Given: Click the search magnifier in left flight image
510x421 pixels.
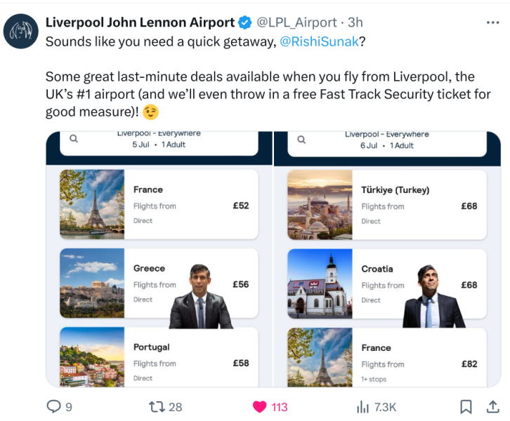Looking at the screenshot, I should 74,139.
